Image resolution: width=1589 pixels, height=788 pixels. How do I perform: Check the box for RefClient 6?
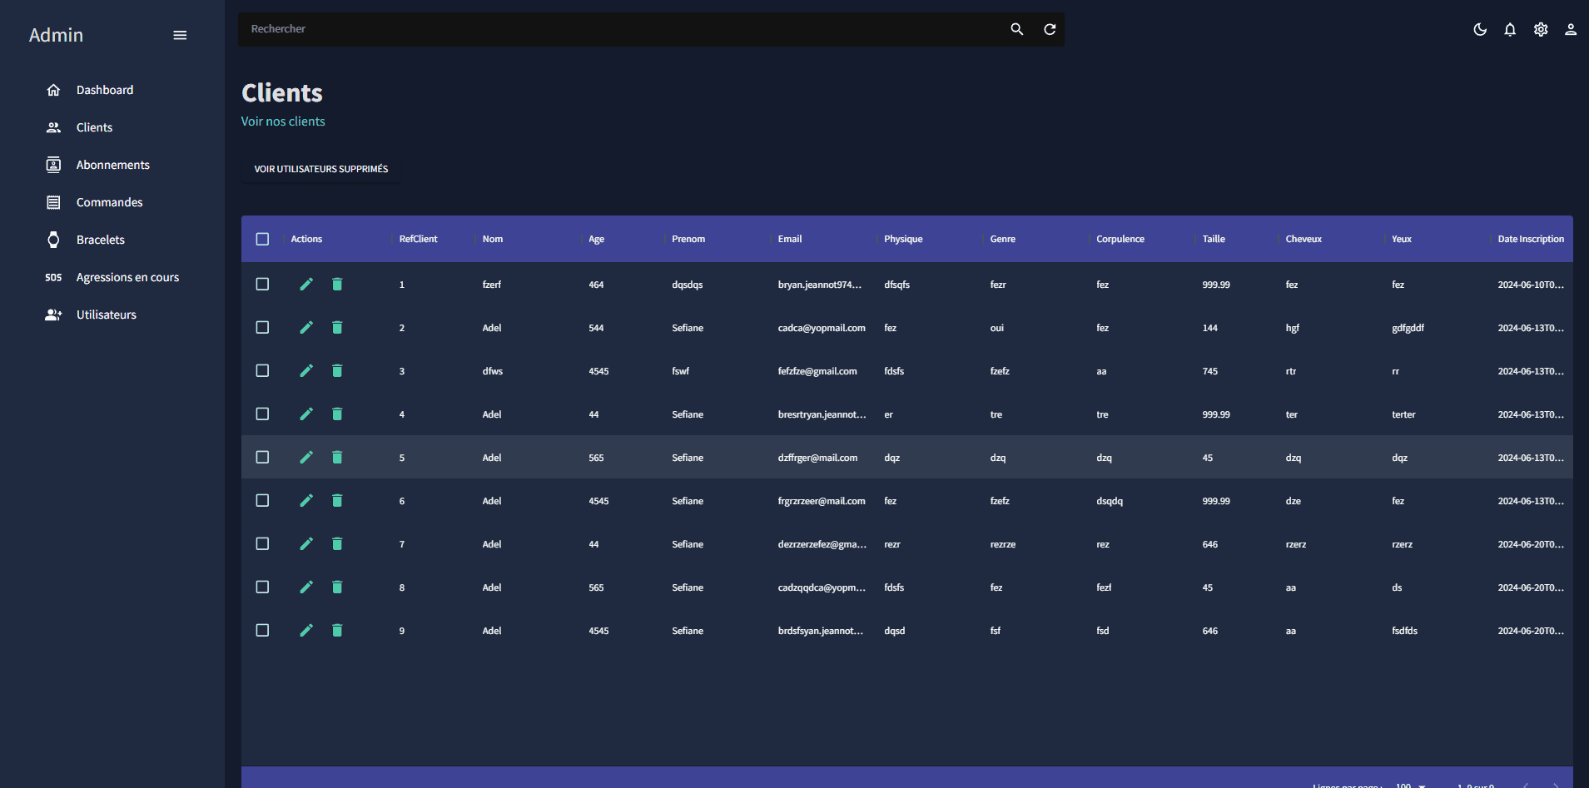coord(262,500)
